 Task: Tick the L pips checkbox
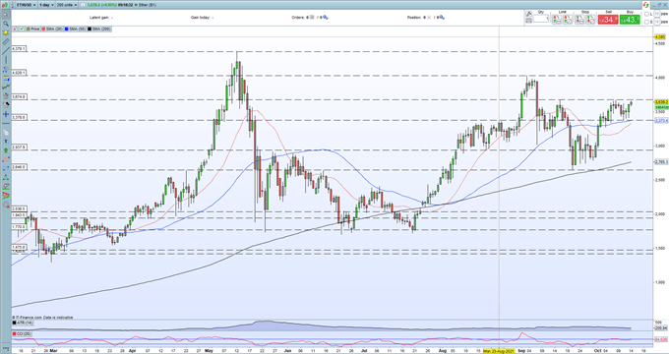(x=647, y=14)
